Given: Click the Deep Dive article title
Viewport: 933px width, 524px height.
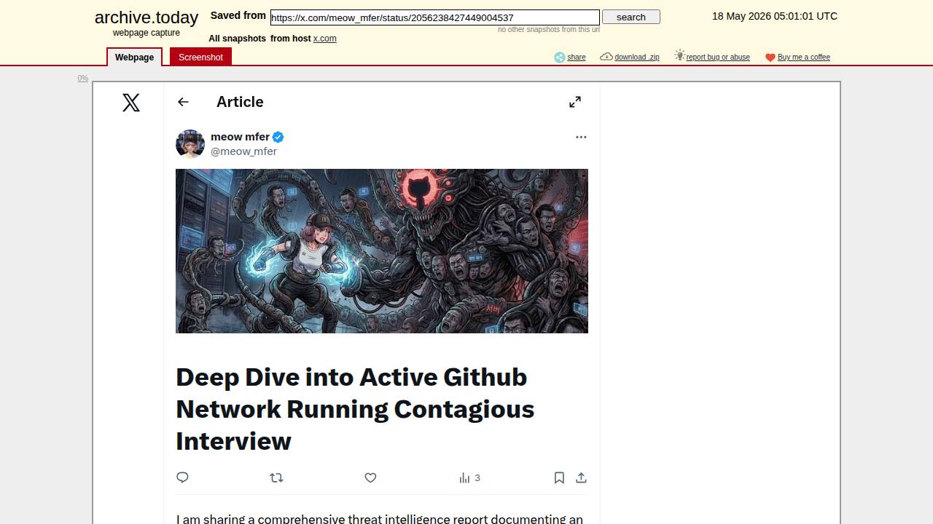Looking at the screenshot, I should click(355, 409).
